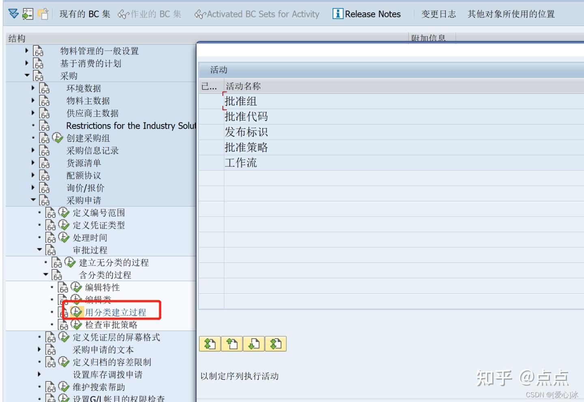Image resolution: width=584 pixels, height=402 pixels.
Task: Execute the "创建采购组" activity icon
Action: click(x=57, y=138)
